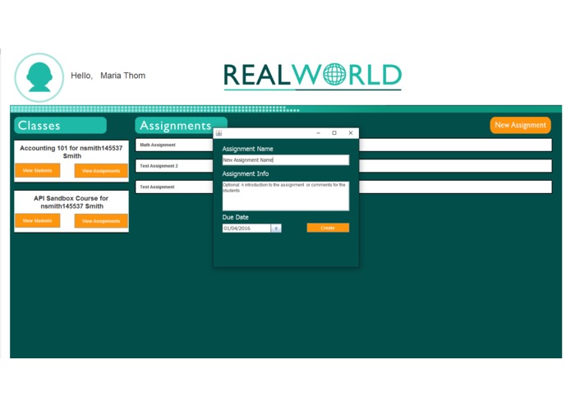Select the Test Assignment 2 row
Viewport: 571px width, 406px height.
[x=174, y=166]
